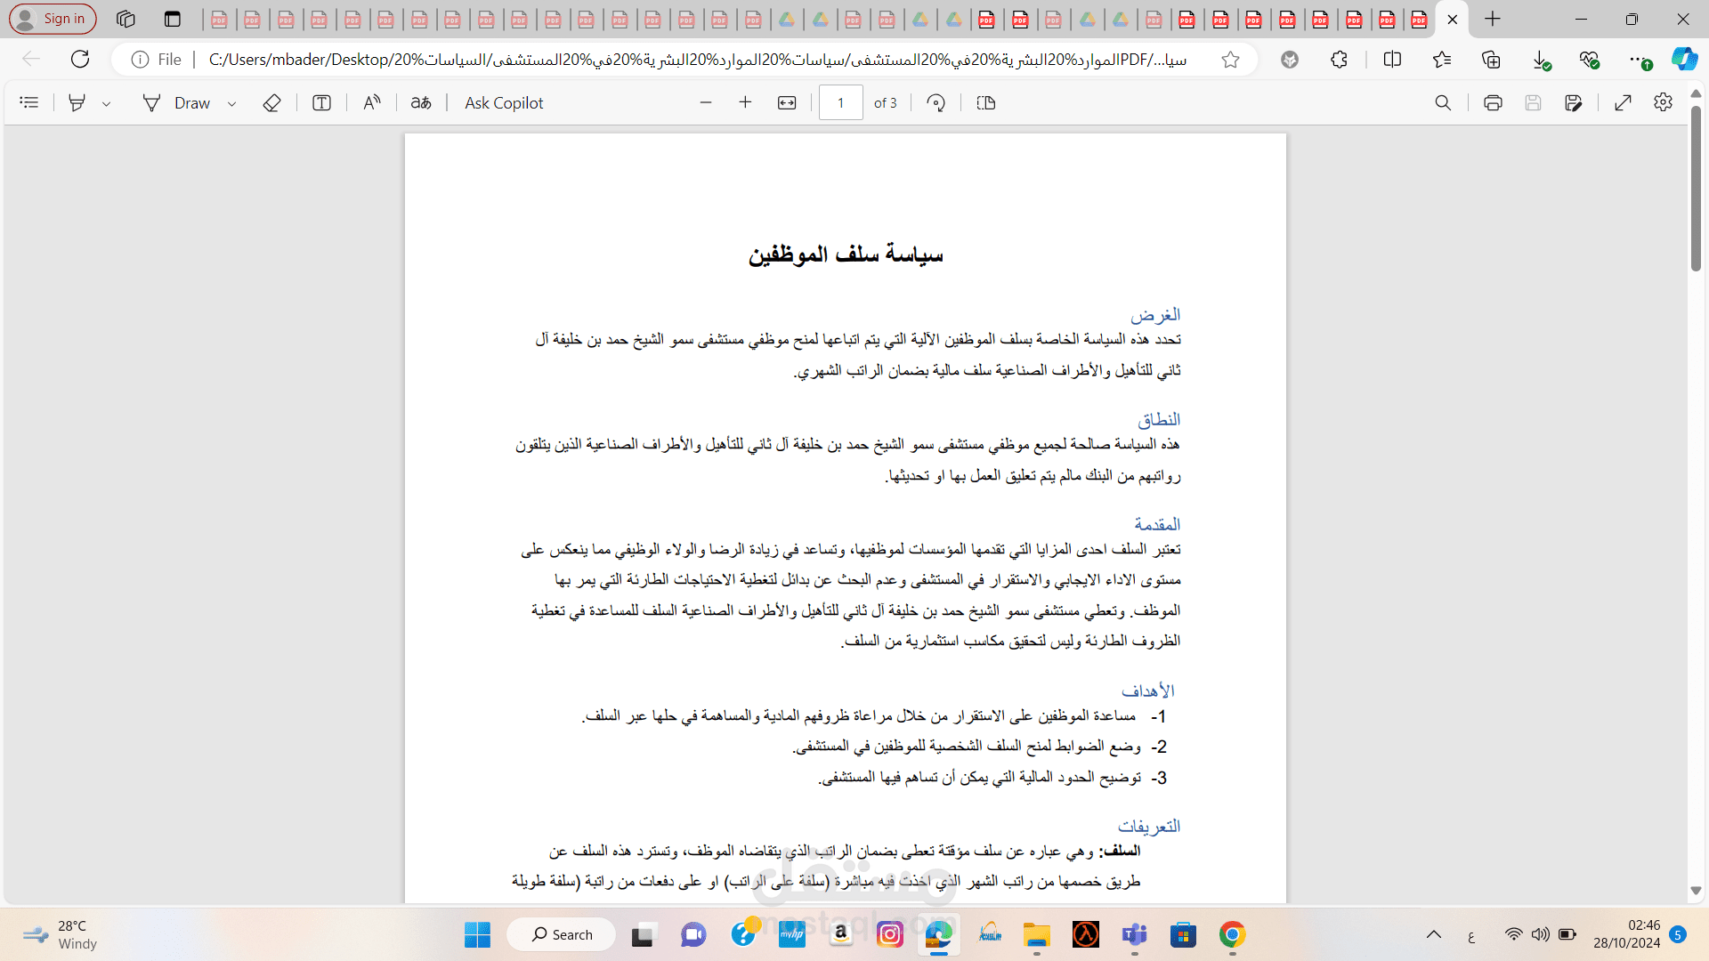Viewport: 1709px width, 961px height.
Task: Open a new browser tab
Action: 1493,19
